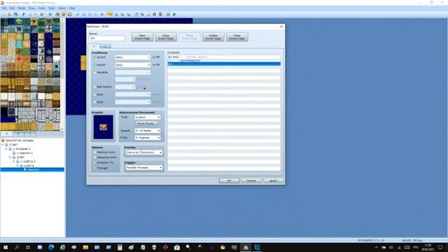Open the movement Freq dropdown
Screen dimensions: 448x252
[148, 138]
